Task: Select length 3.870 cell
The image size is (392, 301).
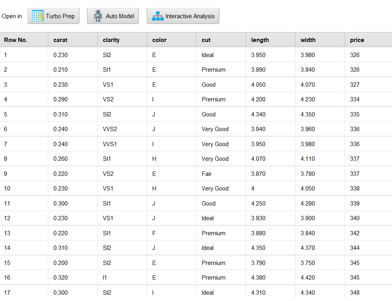Action: coord(271,173)
